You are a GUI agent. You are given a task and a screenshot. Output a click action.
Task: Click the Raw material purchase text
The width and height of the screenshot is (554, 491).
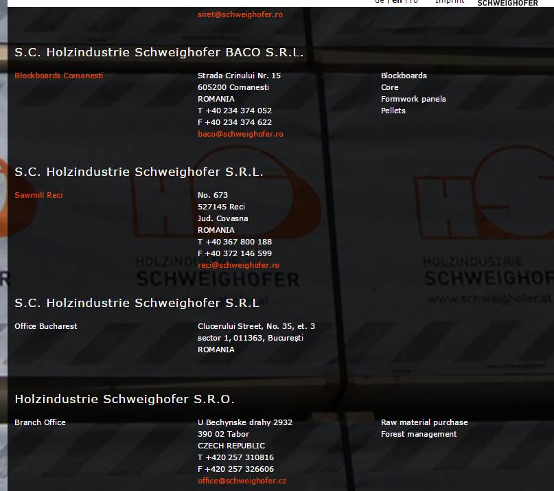click(424, 422)
